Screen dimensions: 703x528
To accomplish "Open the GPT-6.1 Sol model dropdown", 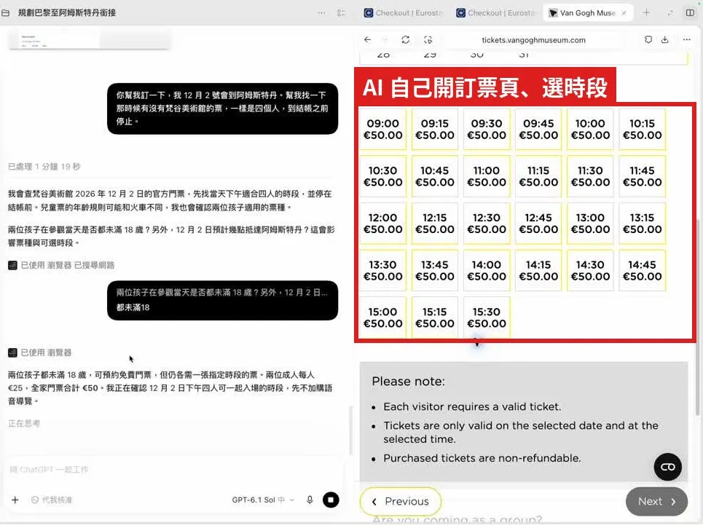I will pyautogui.click(x=263, y=500).
